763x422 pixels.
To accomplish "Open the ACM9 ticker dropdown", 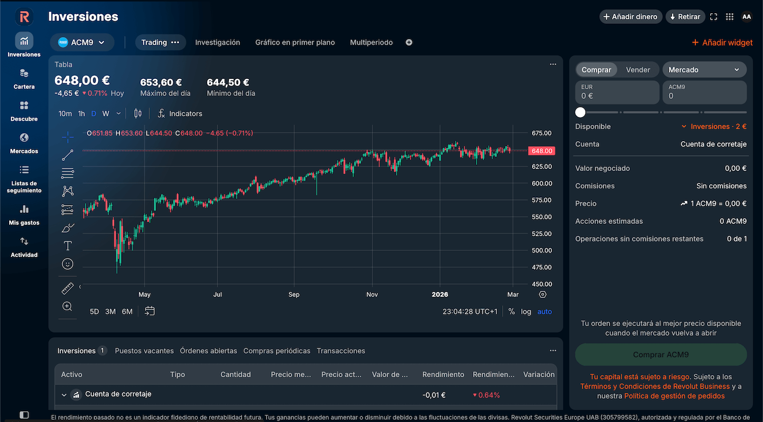I will (82, 43).
